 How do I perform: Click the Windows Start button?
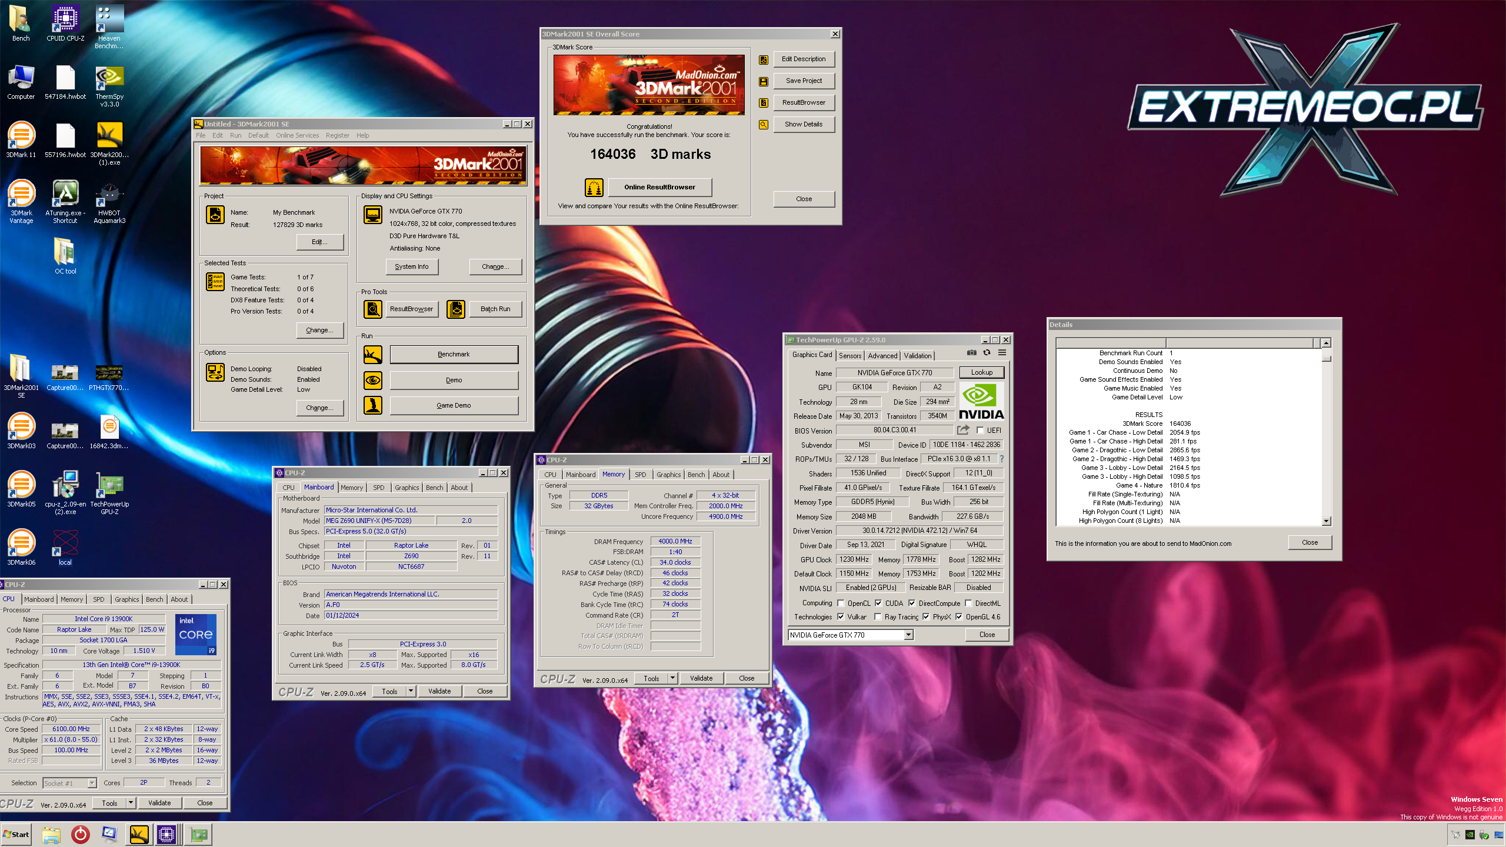16,834
